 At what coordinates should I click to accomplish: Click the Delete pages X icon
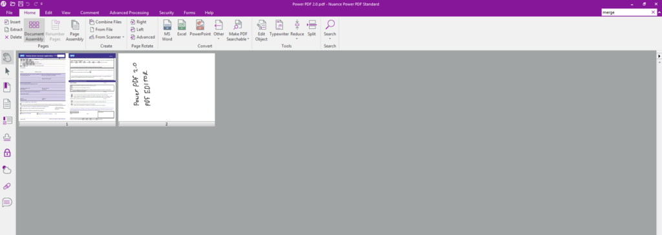click(x=6, y=37)
